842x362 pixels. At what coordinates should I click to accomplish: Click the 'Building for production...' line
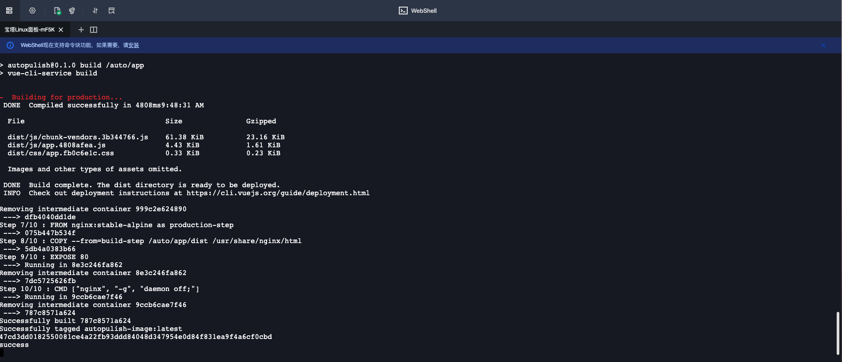[67, 97]
